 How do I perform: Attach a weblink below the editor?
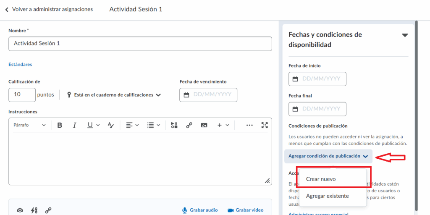48,210
